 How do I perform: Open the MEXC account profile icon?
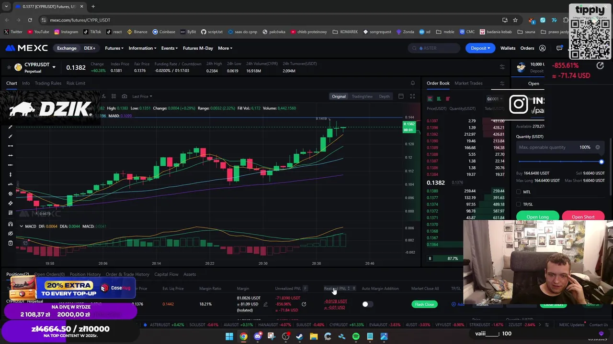click(x=543, y=48)
